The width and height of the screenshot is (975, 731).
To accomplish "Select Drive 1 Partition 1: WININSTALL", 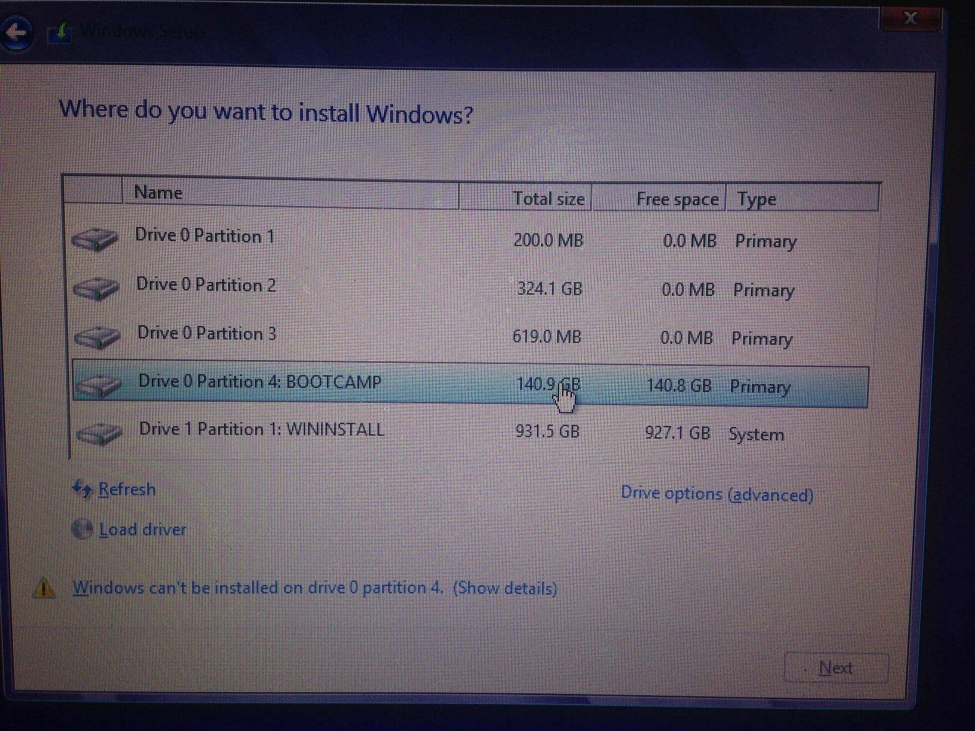I will [261, 429].
